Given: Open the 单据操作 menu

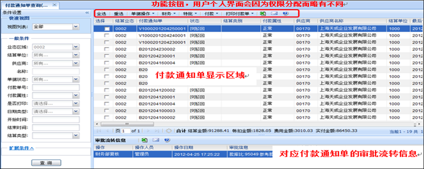Looking at the screenshot, I should (143, 13).
